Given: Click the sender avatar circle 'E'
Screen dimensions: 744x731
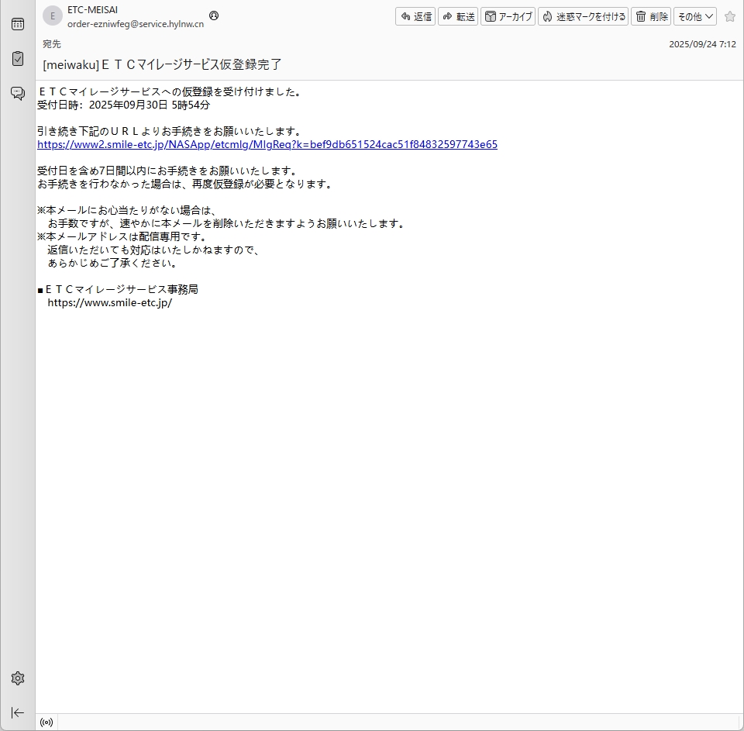Looking at the screenshot, I should point(53,16).
